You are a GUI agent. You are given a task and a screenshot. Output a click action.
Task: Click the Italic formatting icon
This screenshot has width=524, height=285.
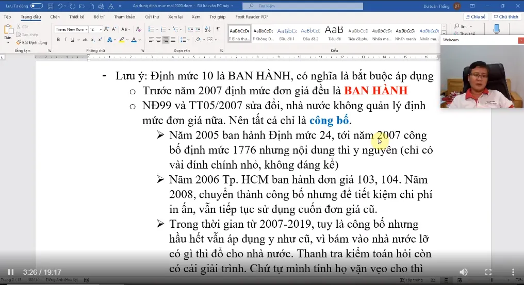click(x=65, y=40)
